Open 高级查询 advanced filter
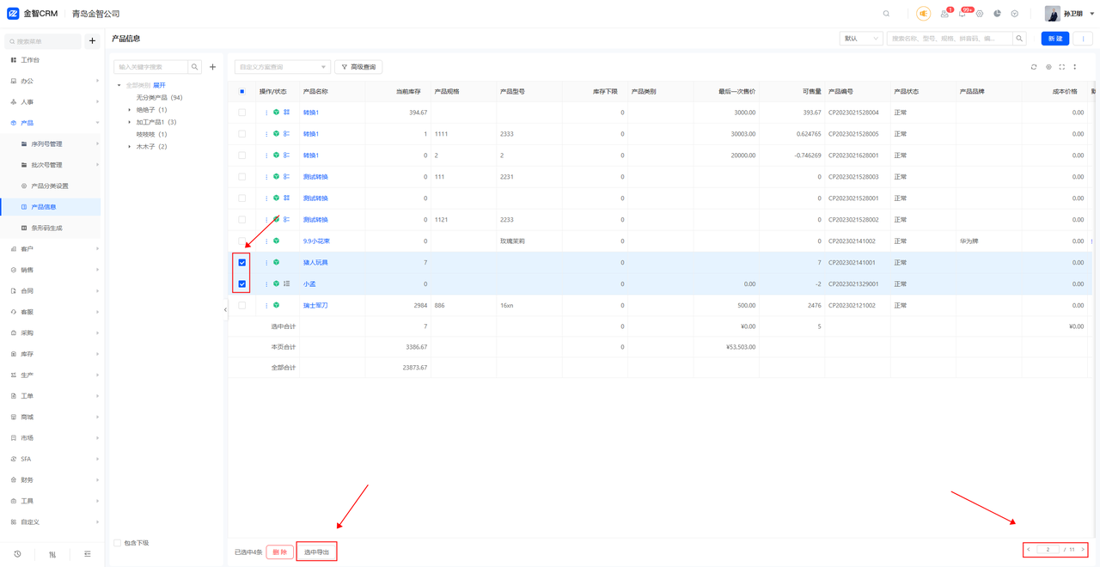Image resolution: width=1100 pixels, height=567 pixels. 358,67
